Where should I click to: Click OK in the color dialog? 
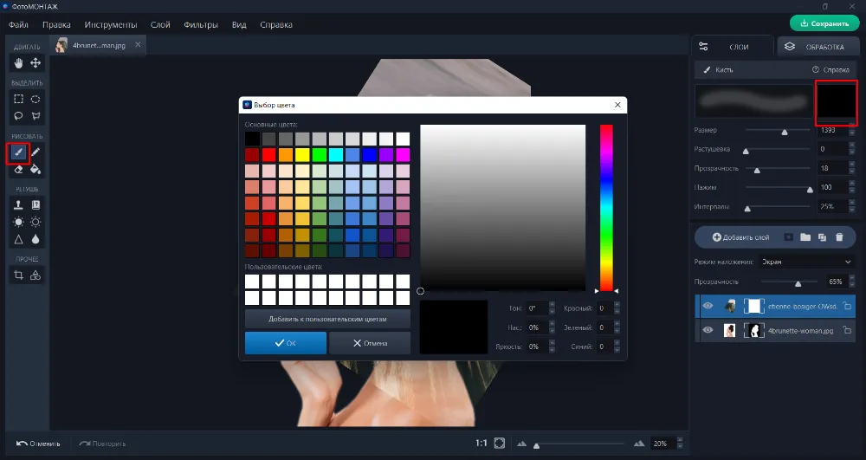coord(285,343)
